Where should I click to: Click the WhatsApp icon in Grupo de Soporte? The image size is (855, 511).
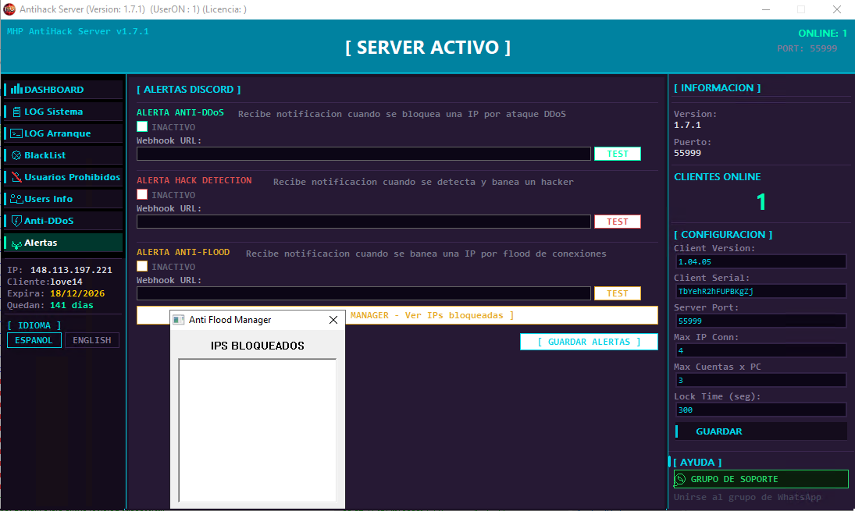point(680,479)
